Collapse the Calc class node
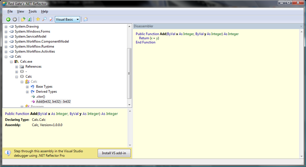 [22, 82]
